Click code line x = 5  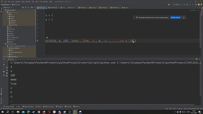coord(49,16)
